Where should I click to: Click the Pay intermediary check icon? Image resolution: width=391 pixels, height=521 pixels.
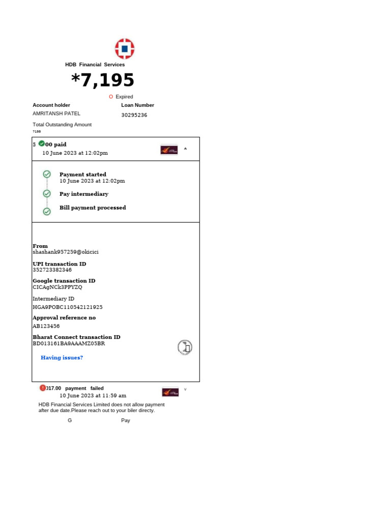point(47,194)
